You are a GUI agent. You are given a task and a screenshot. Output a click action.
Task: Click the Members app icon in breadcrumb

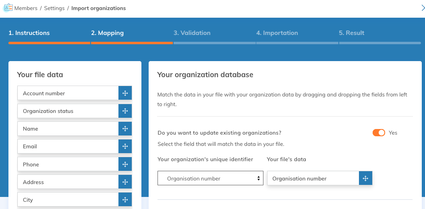click(8, 8)
